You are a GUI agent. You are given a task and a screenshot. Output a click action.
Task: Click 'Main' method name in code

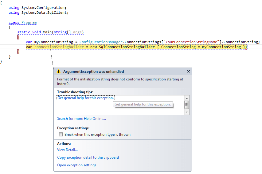pyautogui.click(x=47, y=32)
